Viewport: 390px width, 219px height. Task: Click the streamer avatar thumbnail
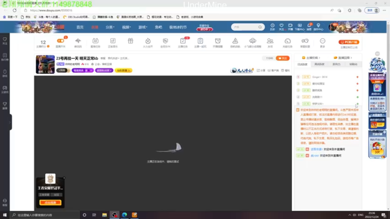pos(45,64)
